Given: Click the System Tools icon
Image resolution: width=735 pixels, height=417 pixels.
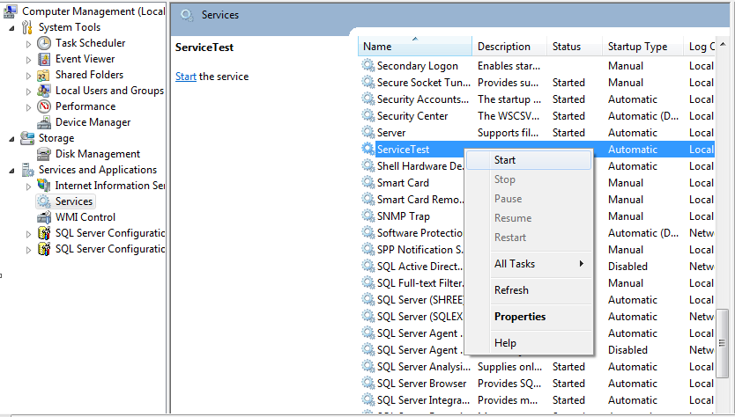Looking at the screenshot, I should tap(27, 27).
